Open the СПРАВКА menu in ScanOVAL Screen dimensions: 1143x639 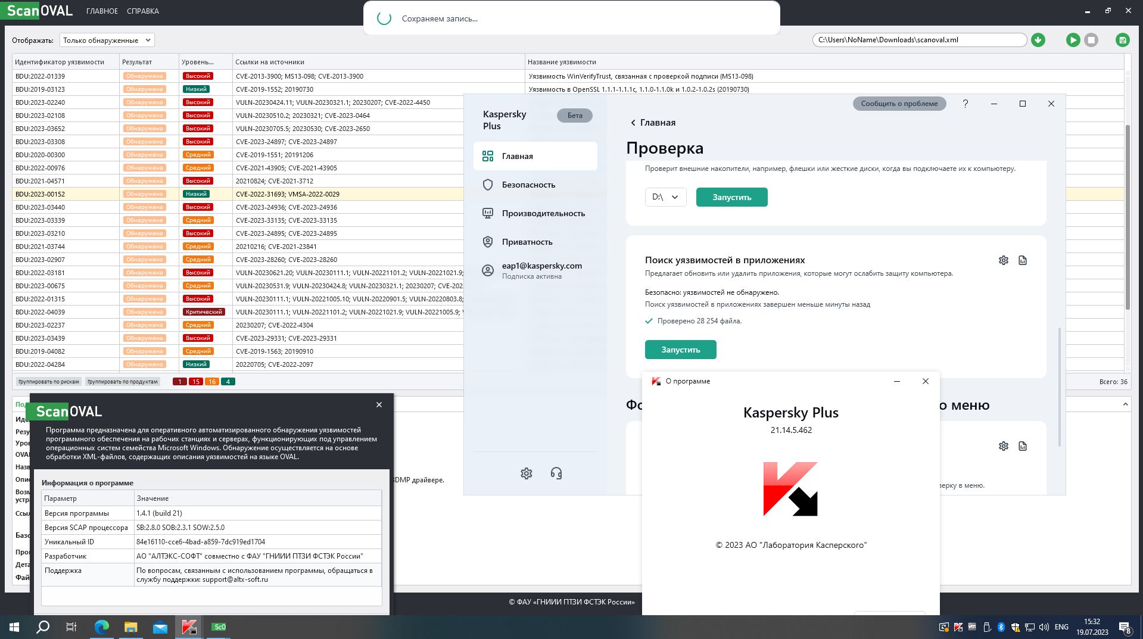click(x=143, y=11)
